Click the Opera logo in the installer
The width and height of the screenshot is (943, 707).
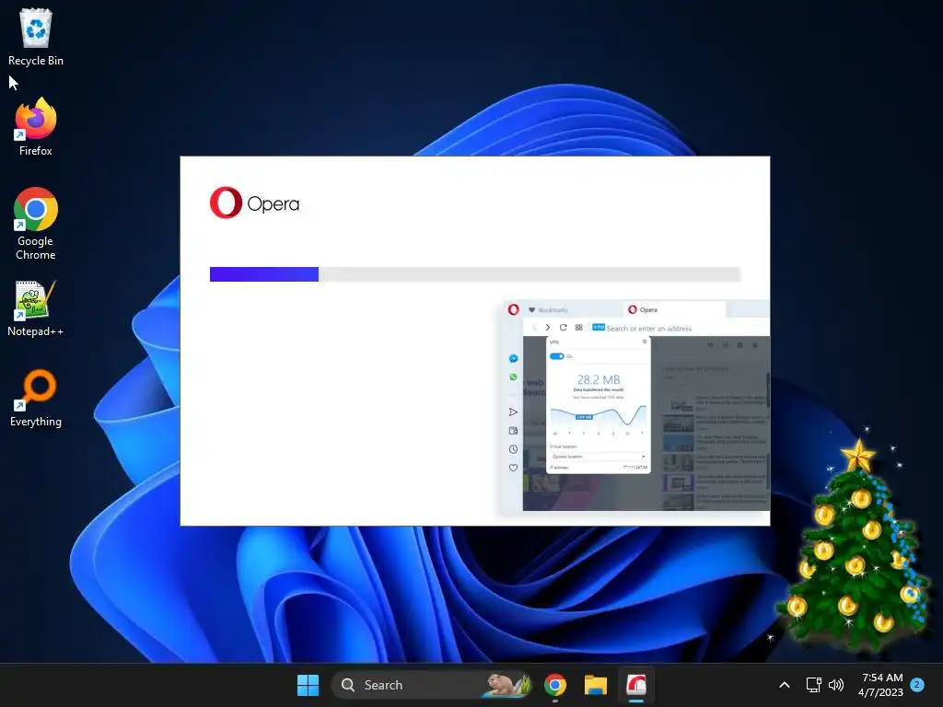[x=254, y=203]
